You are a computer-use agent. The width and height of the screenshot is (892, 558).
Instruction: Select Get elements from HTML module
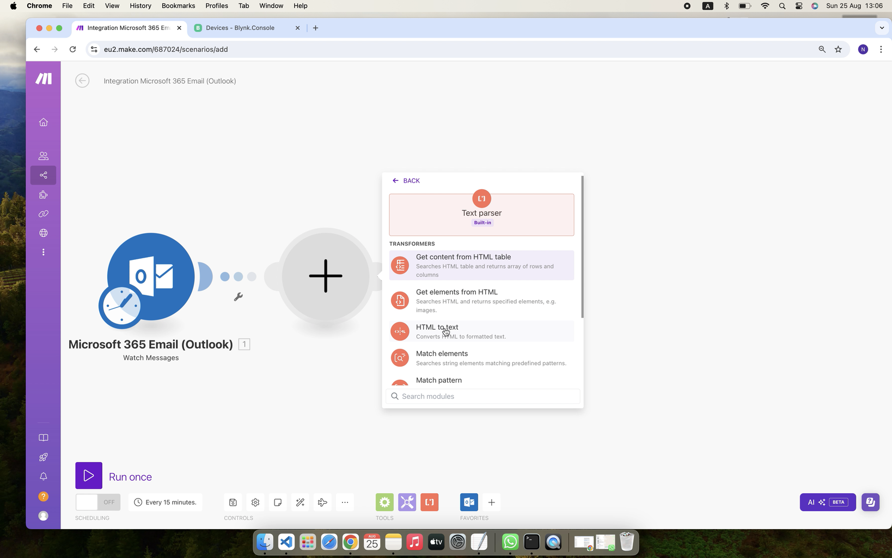tap(481, 301)
